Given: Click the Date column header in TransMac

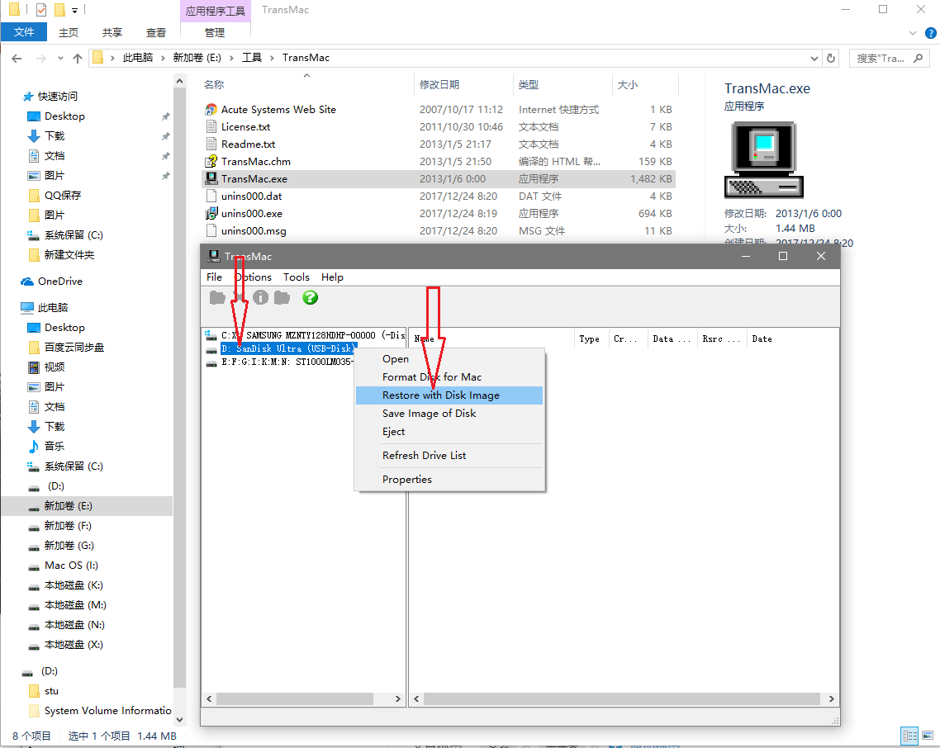Looking at the screenshot, I should 791,339.
